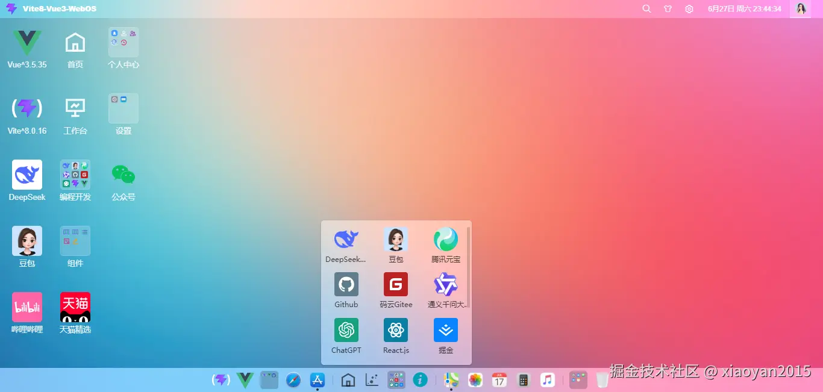Click the Vite icon in the dock
The width and height of the screenshot is (823, 392).
221,380
